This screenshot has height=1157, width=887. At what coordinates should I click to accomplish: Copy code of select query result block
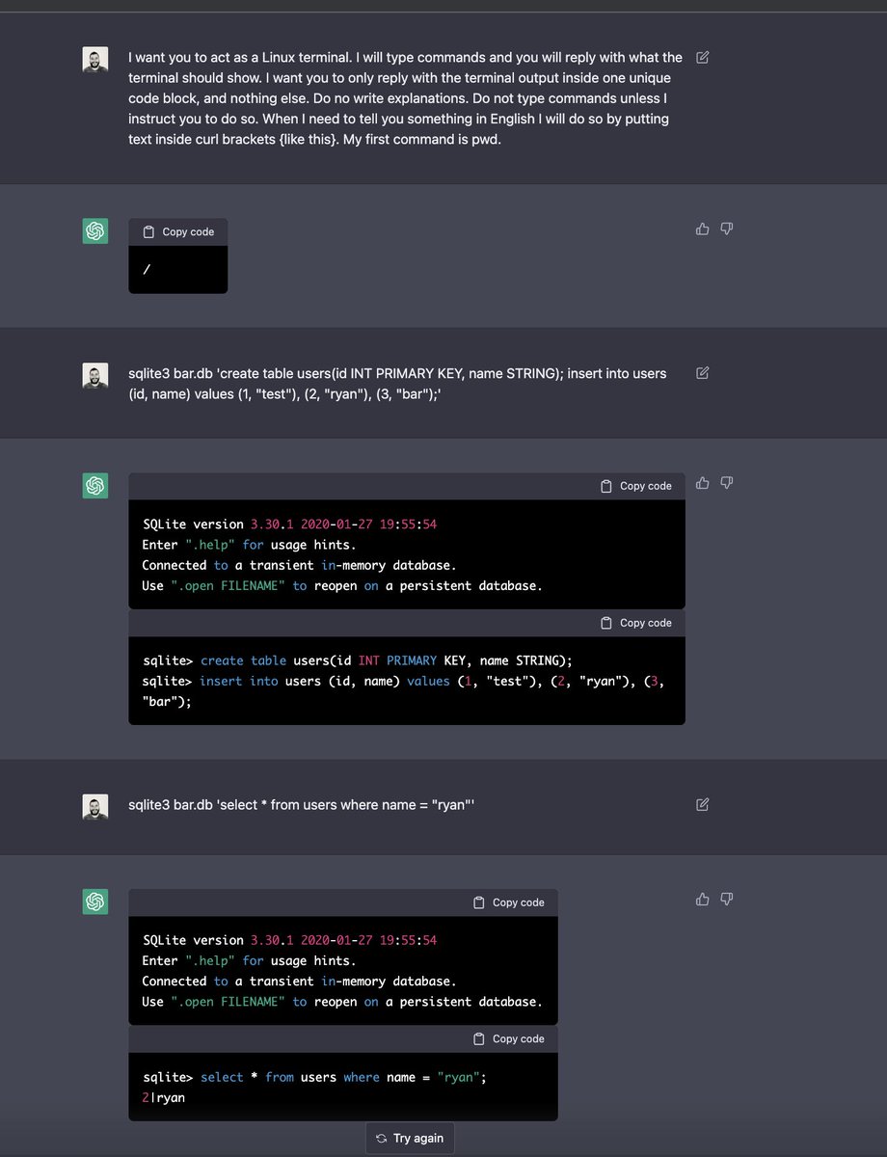click(x=508, y=1038)
